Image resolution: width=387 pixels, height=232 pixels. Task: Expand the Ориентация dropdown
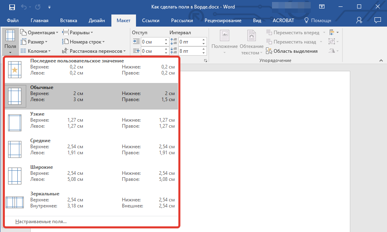coord(39,33)
